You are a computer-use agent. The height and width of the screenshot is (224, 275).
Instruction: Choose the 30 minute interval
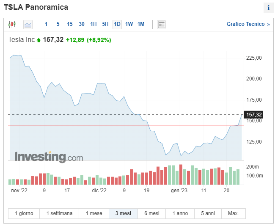coord(82,24)
